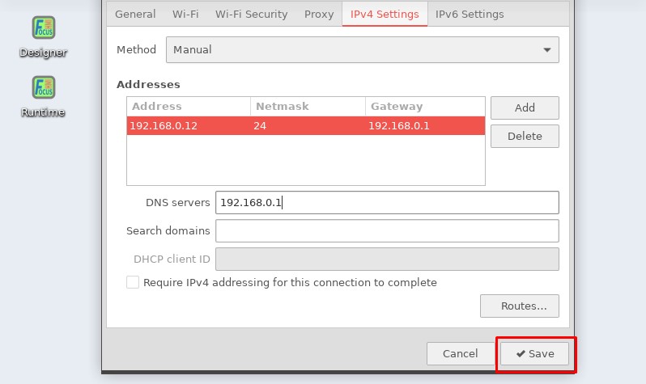This screenshot has width=646, height=384.
Task: Select the 192.168.0.12 address cell
Action: 188,125
